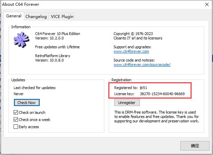The height and width of the screenshot is (155, 213).
Task: Open the Changelog tab
Action: [x=36, y=17]
